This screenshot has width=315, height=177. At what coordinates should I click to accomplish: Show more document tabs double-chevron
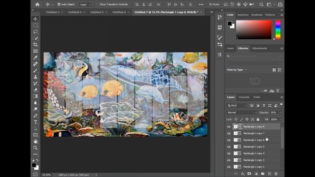(x=212, y=12)
